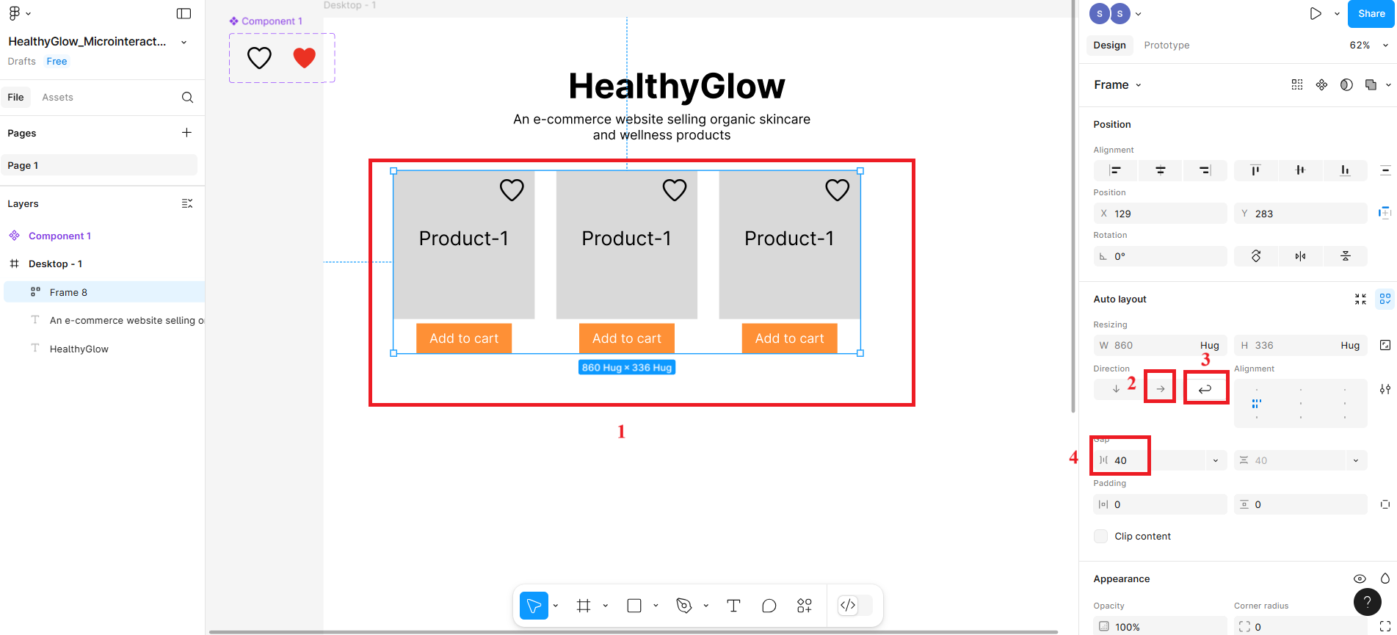
Task: Click the Share button
Action: coord(1371,14)
